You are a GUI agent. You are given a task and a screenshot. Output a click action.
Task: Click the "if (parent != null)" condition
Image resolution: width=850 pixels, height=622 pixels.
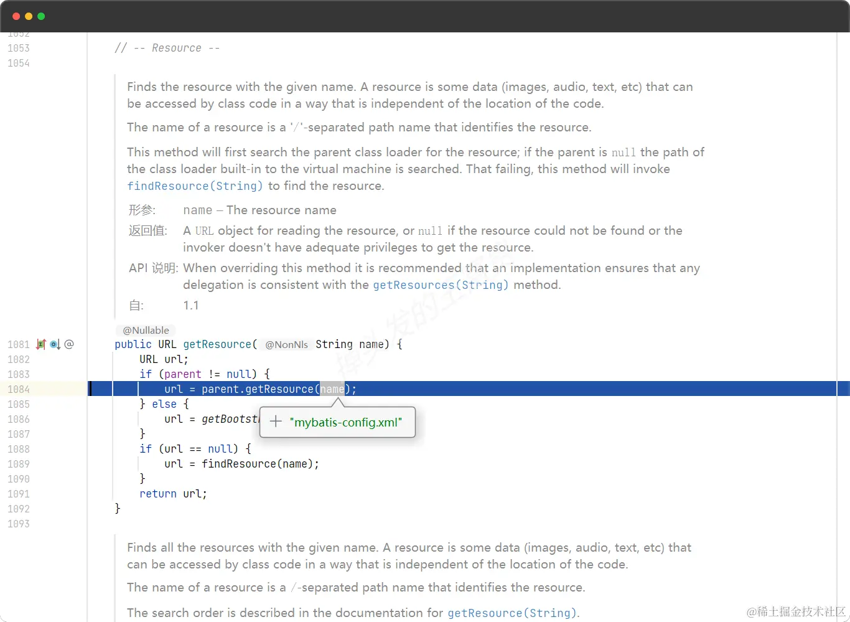tap(198, 374)
